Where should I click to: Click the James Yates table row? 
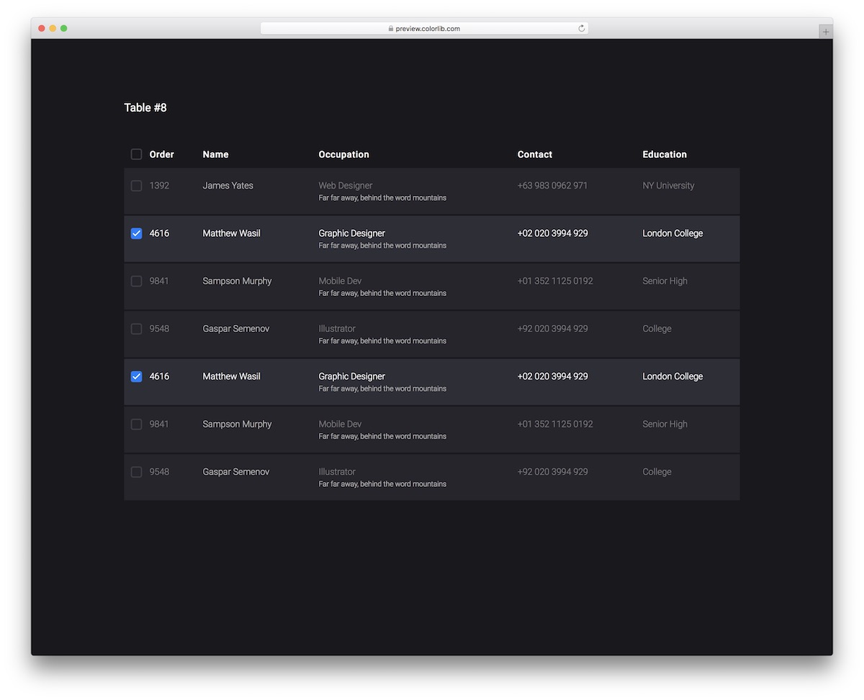[432, 190]
